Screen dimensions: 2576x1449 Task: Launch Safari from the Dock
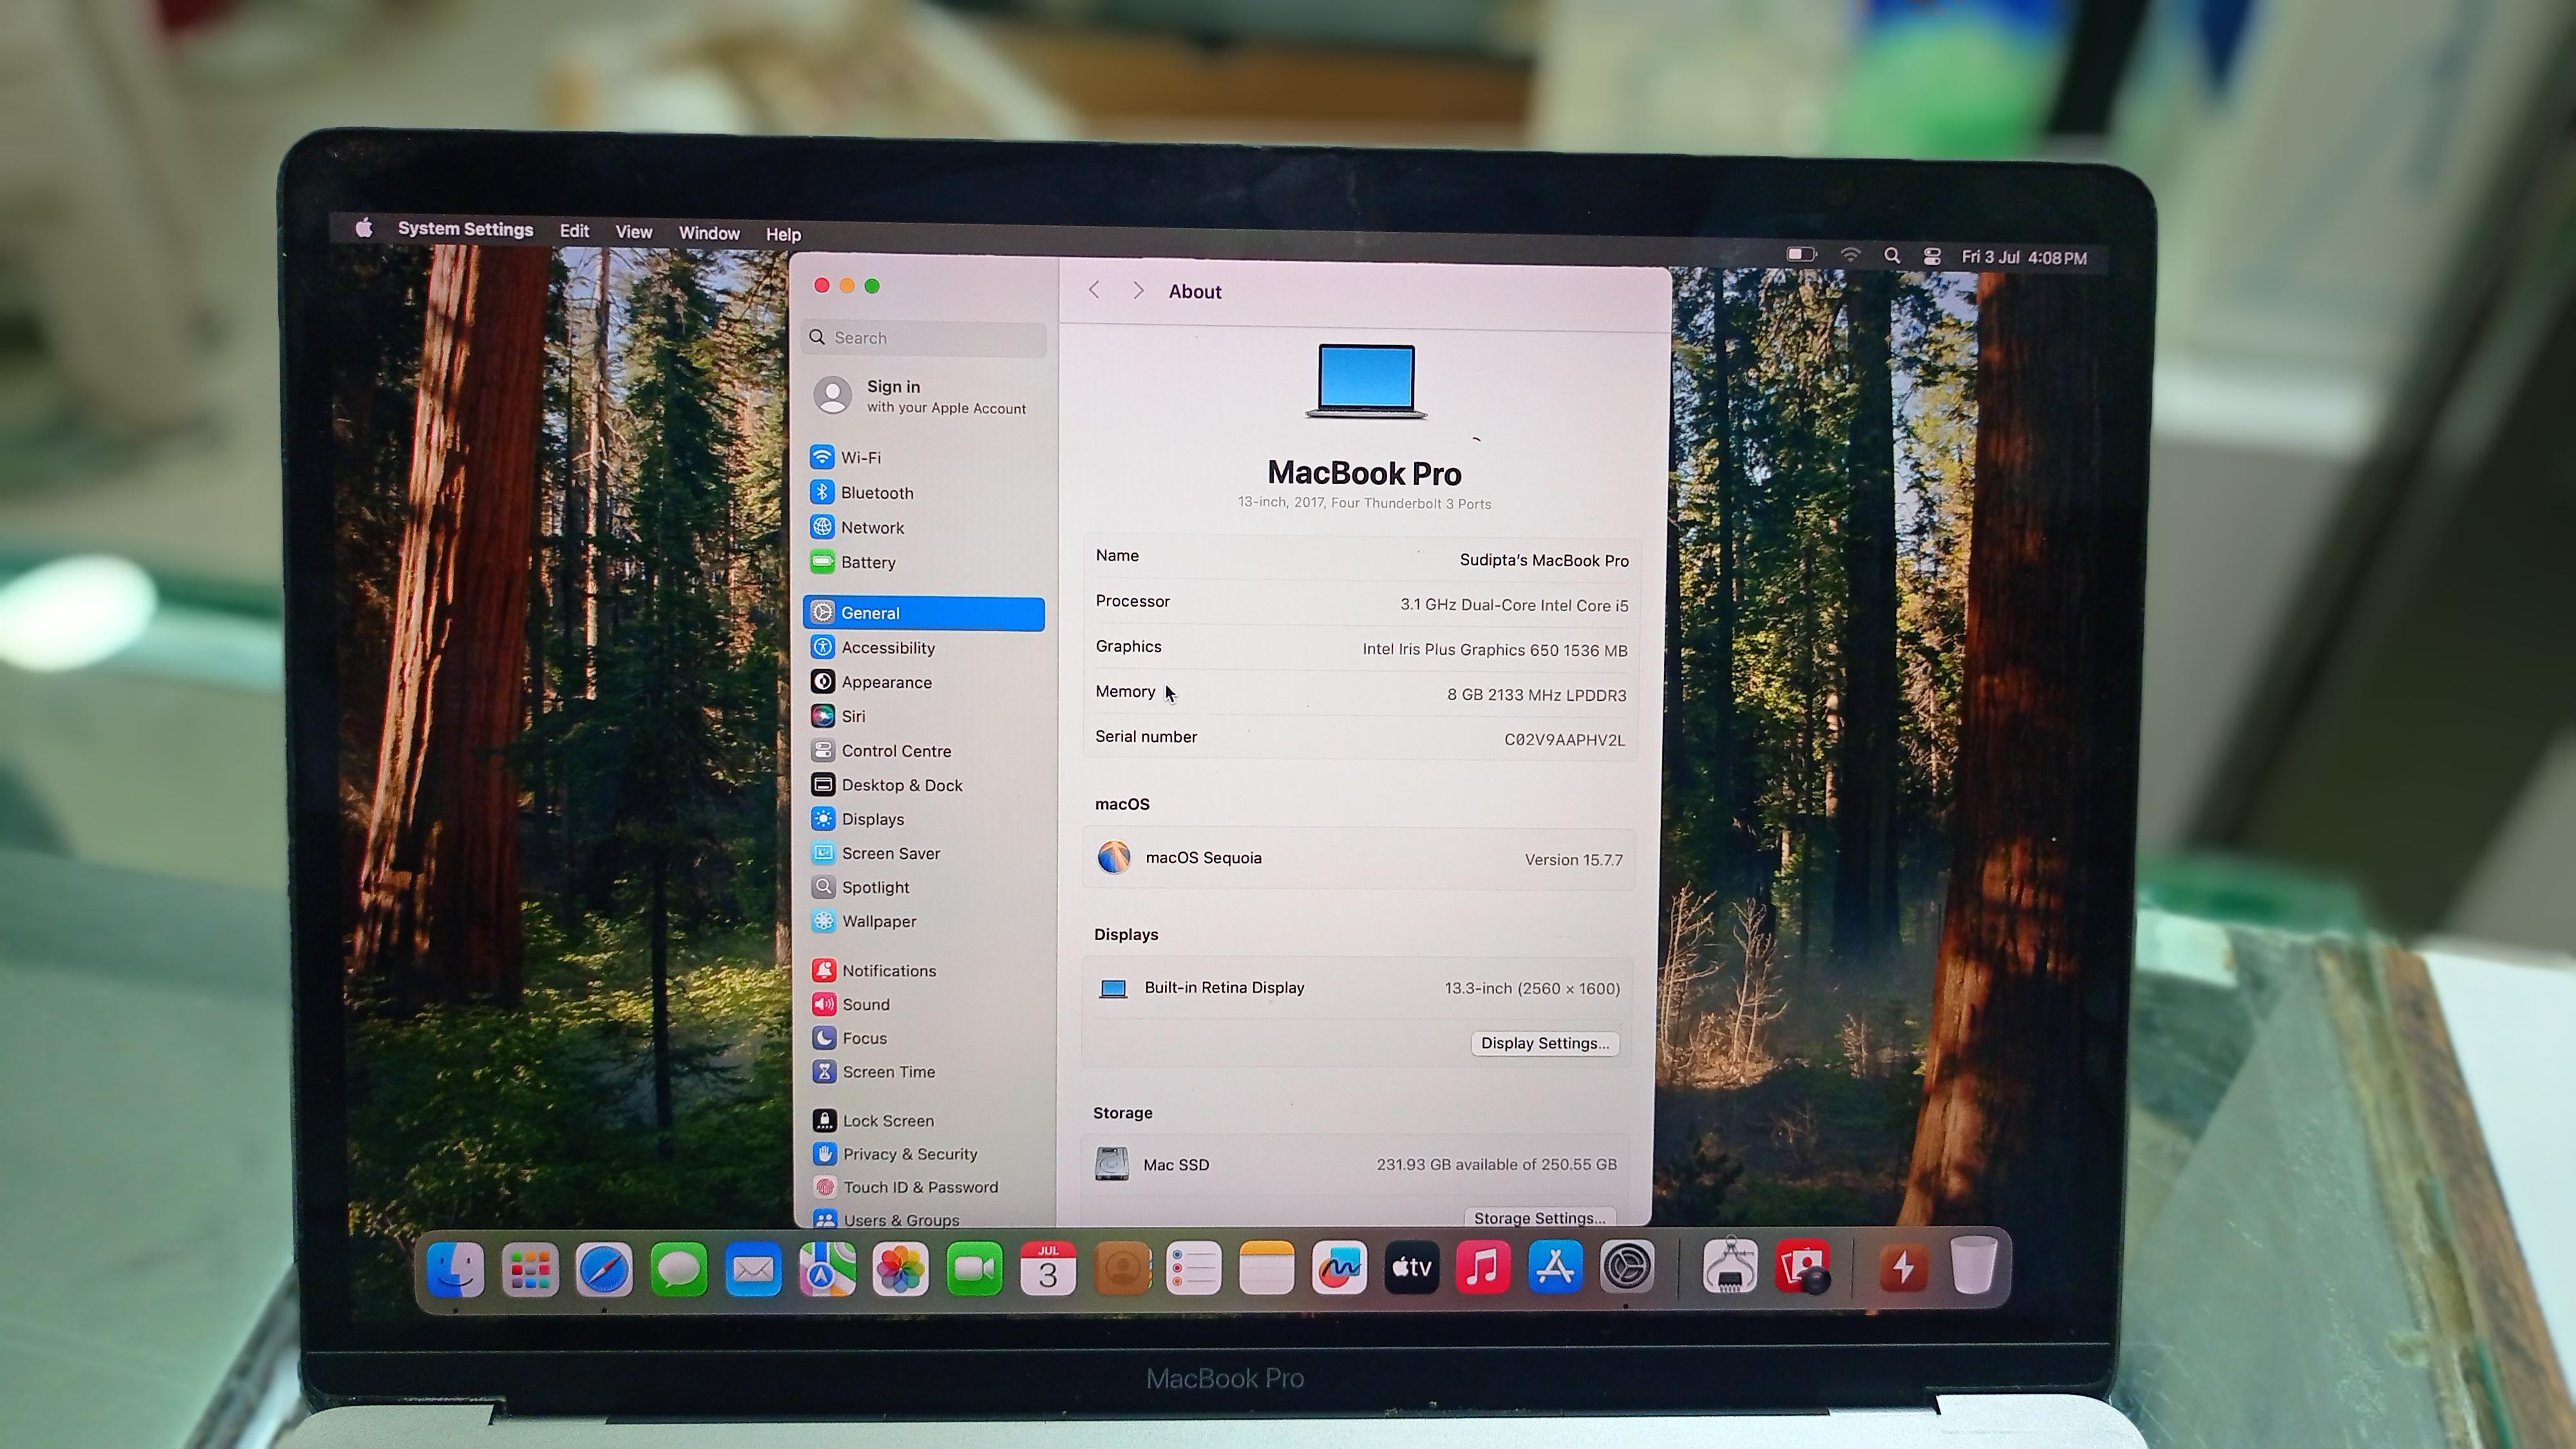tap(604, 1269)
